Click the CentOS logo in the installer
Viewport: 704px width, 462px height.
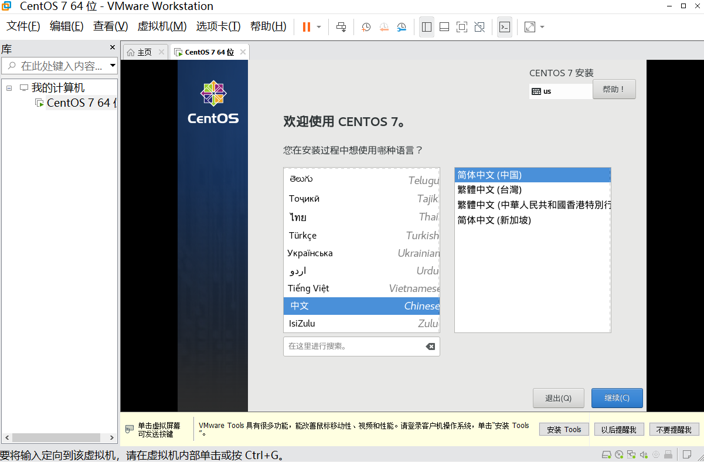213,103
